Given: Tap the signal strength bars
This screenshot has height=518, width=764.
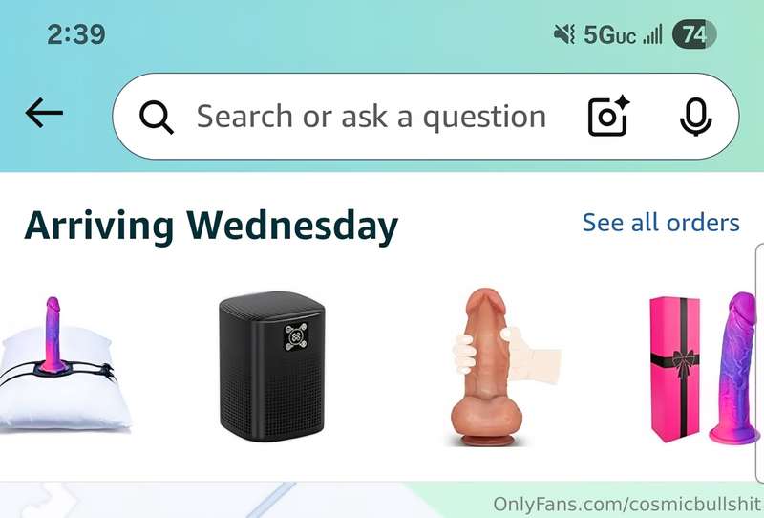Looking at the screenshot, I should click(x=652, y=34).
